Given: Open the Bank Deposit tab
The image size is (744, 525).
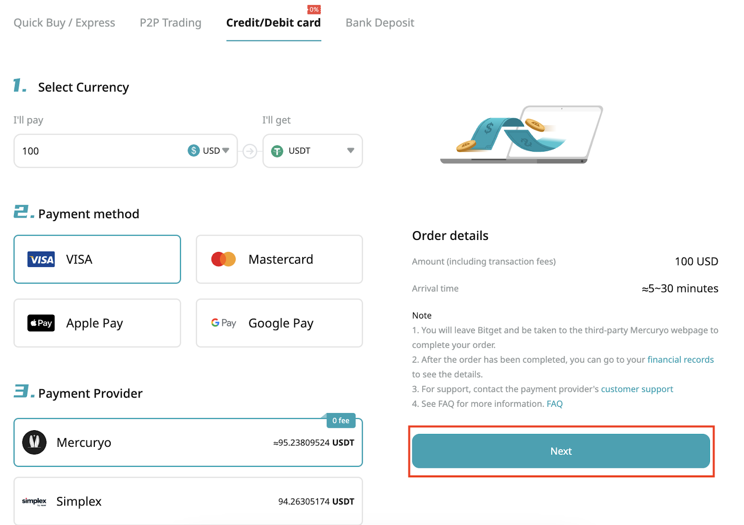Looking at the screenshot, I should pos(380,23).
